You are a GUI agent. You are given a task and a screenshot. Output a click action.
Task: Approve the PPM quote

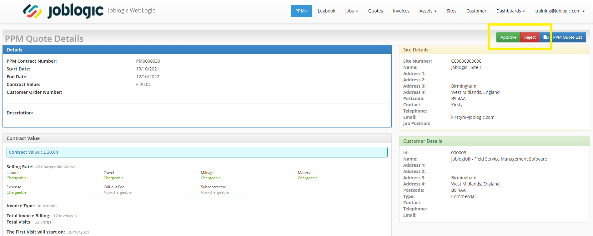pyautogui.click(x=508, y=37)
